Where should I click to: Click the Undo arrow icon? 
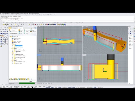click(x=17, y=24)
